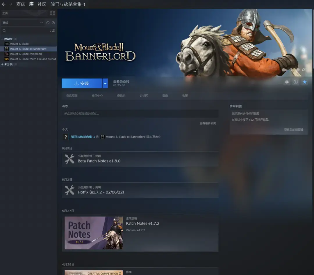Open the 社区中心 tab
Image resolution: width=314 pixels, height=275 pixels.
[97, 96]
